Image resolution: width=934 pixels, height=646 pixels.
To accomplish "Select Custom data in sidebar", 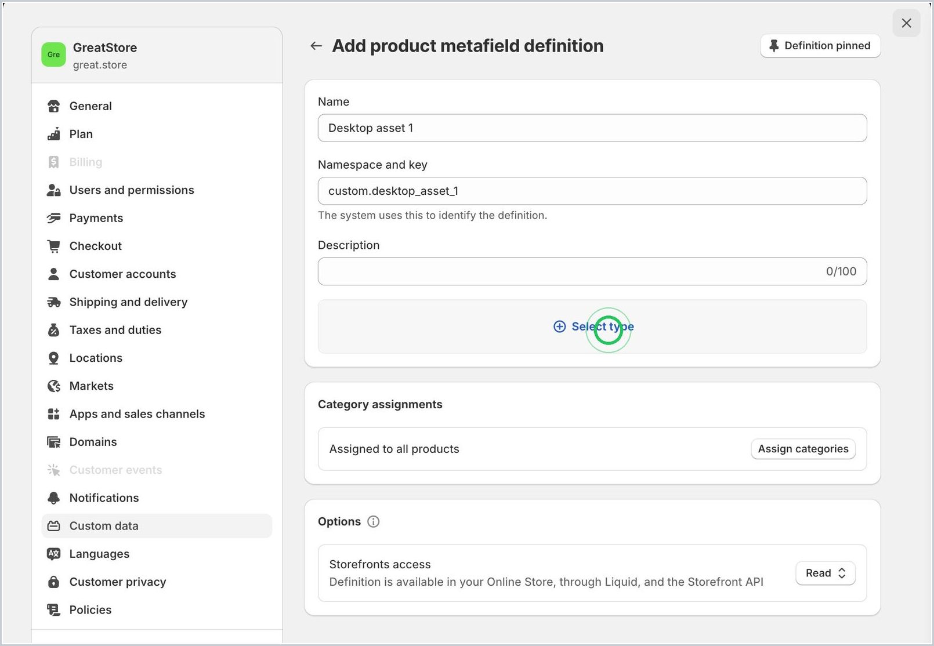I will pyautogui.click(x=157, y=526).
